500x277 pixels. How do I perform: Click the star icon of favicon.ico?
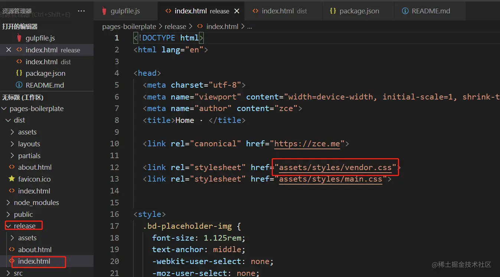coord(12,179)
